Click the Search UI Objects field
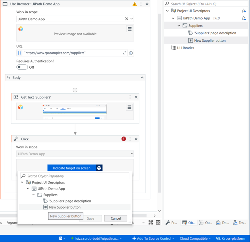Viewport: 250px width, 242px height. 205,4
